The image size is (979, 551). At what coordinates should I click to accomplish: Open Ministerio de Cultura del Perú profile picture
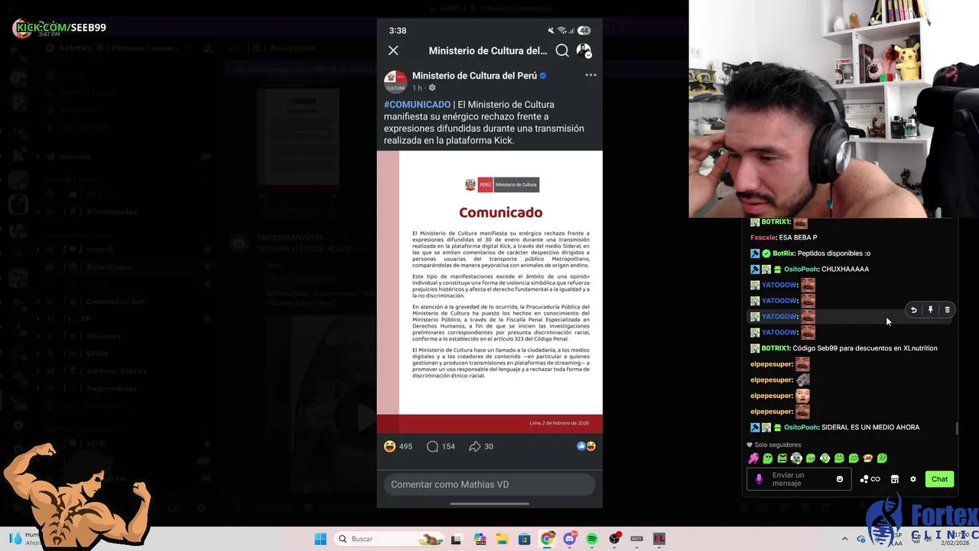(x=395, y=81)
